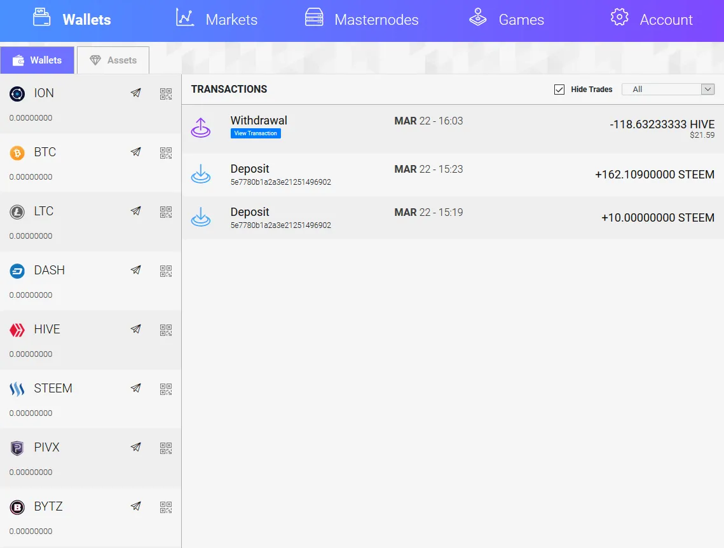This screenshot has width=724, height=548.
Task: Click the ION coin logo
Action: pyautogui.click(x=17, y=94)
